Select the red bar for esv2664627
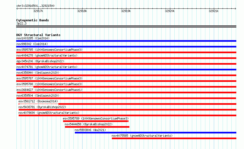244x149 pixels. point(127,93)
